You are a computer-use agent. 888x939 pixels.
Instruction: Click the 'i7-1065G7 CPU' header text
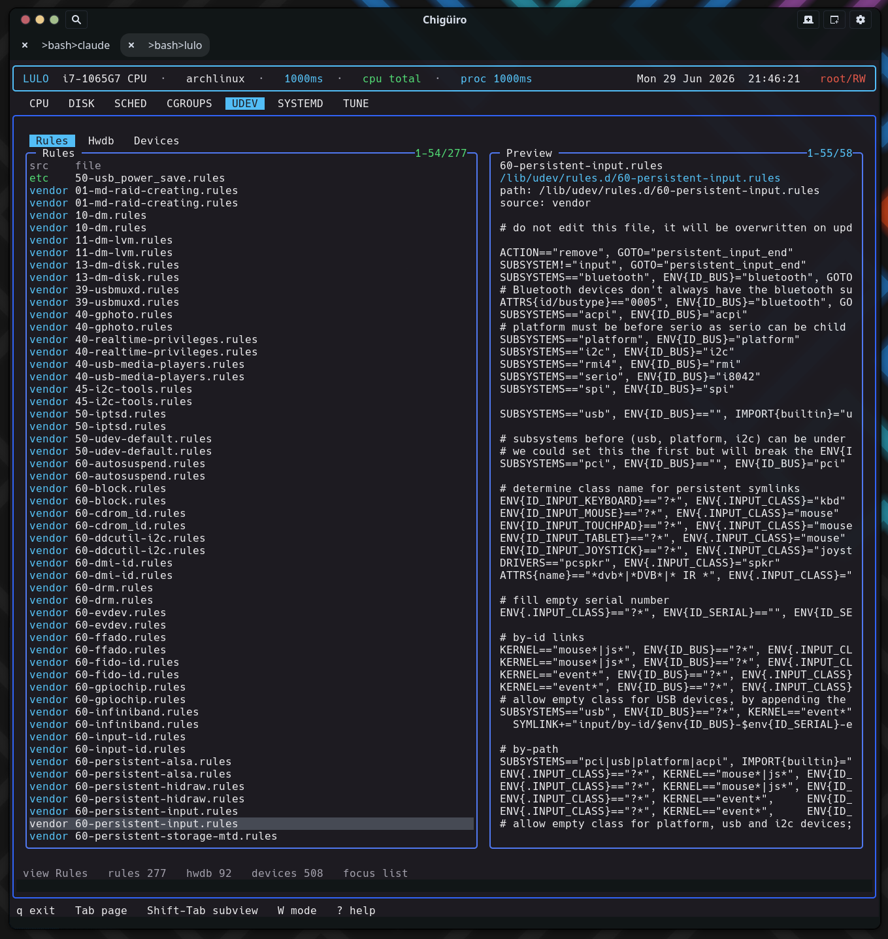(x=105, y=78)
